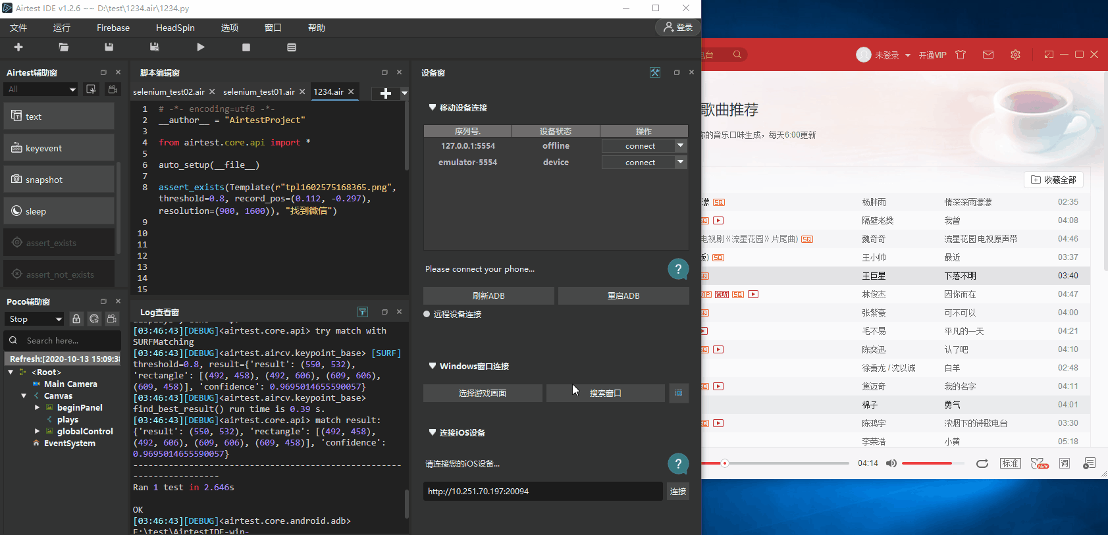The image size is (1108, 535).
Task: Open the connect dropdown arrow for 127.0.0.1:5554
Action: [x=681, y=145]
